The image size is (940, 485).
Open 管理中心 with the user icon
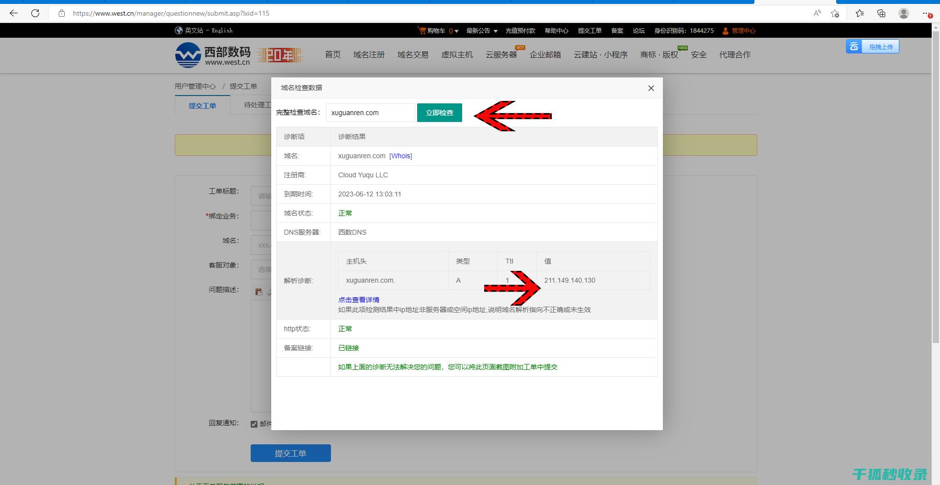tap(739, 30)
